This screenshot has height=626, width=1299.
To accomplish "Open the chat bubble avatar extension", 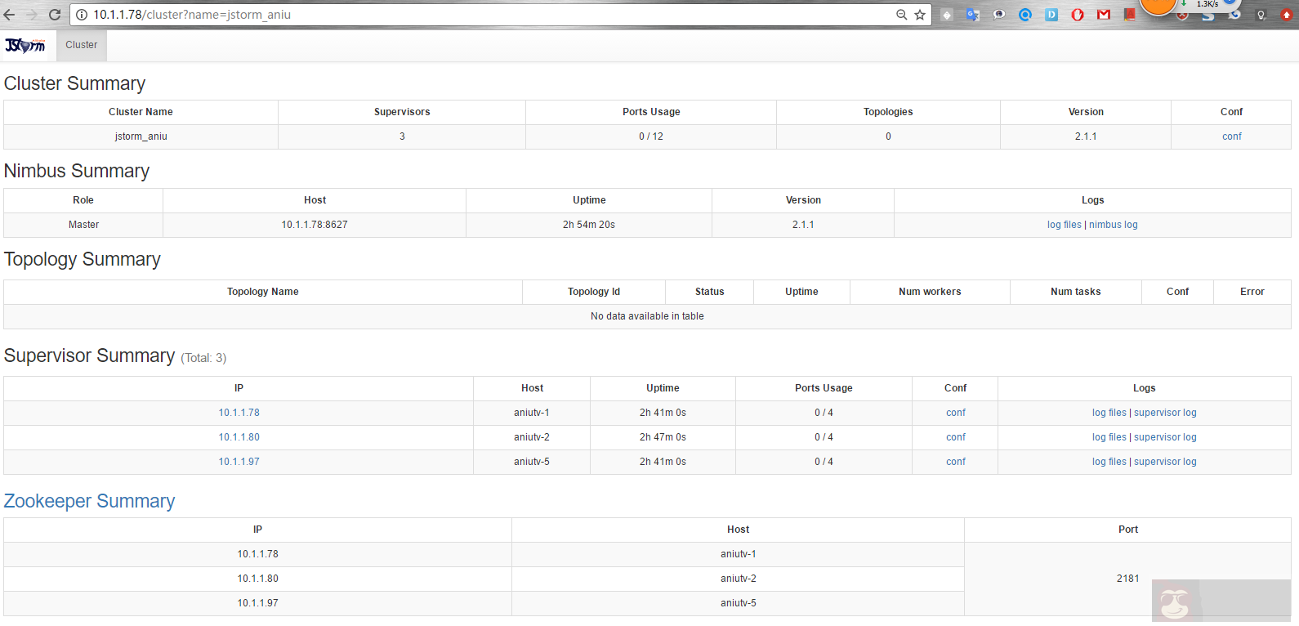I will [998, 15].
